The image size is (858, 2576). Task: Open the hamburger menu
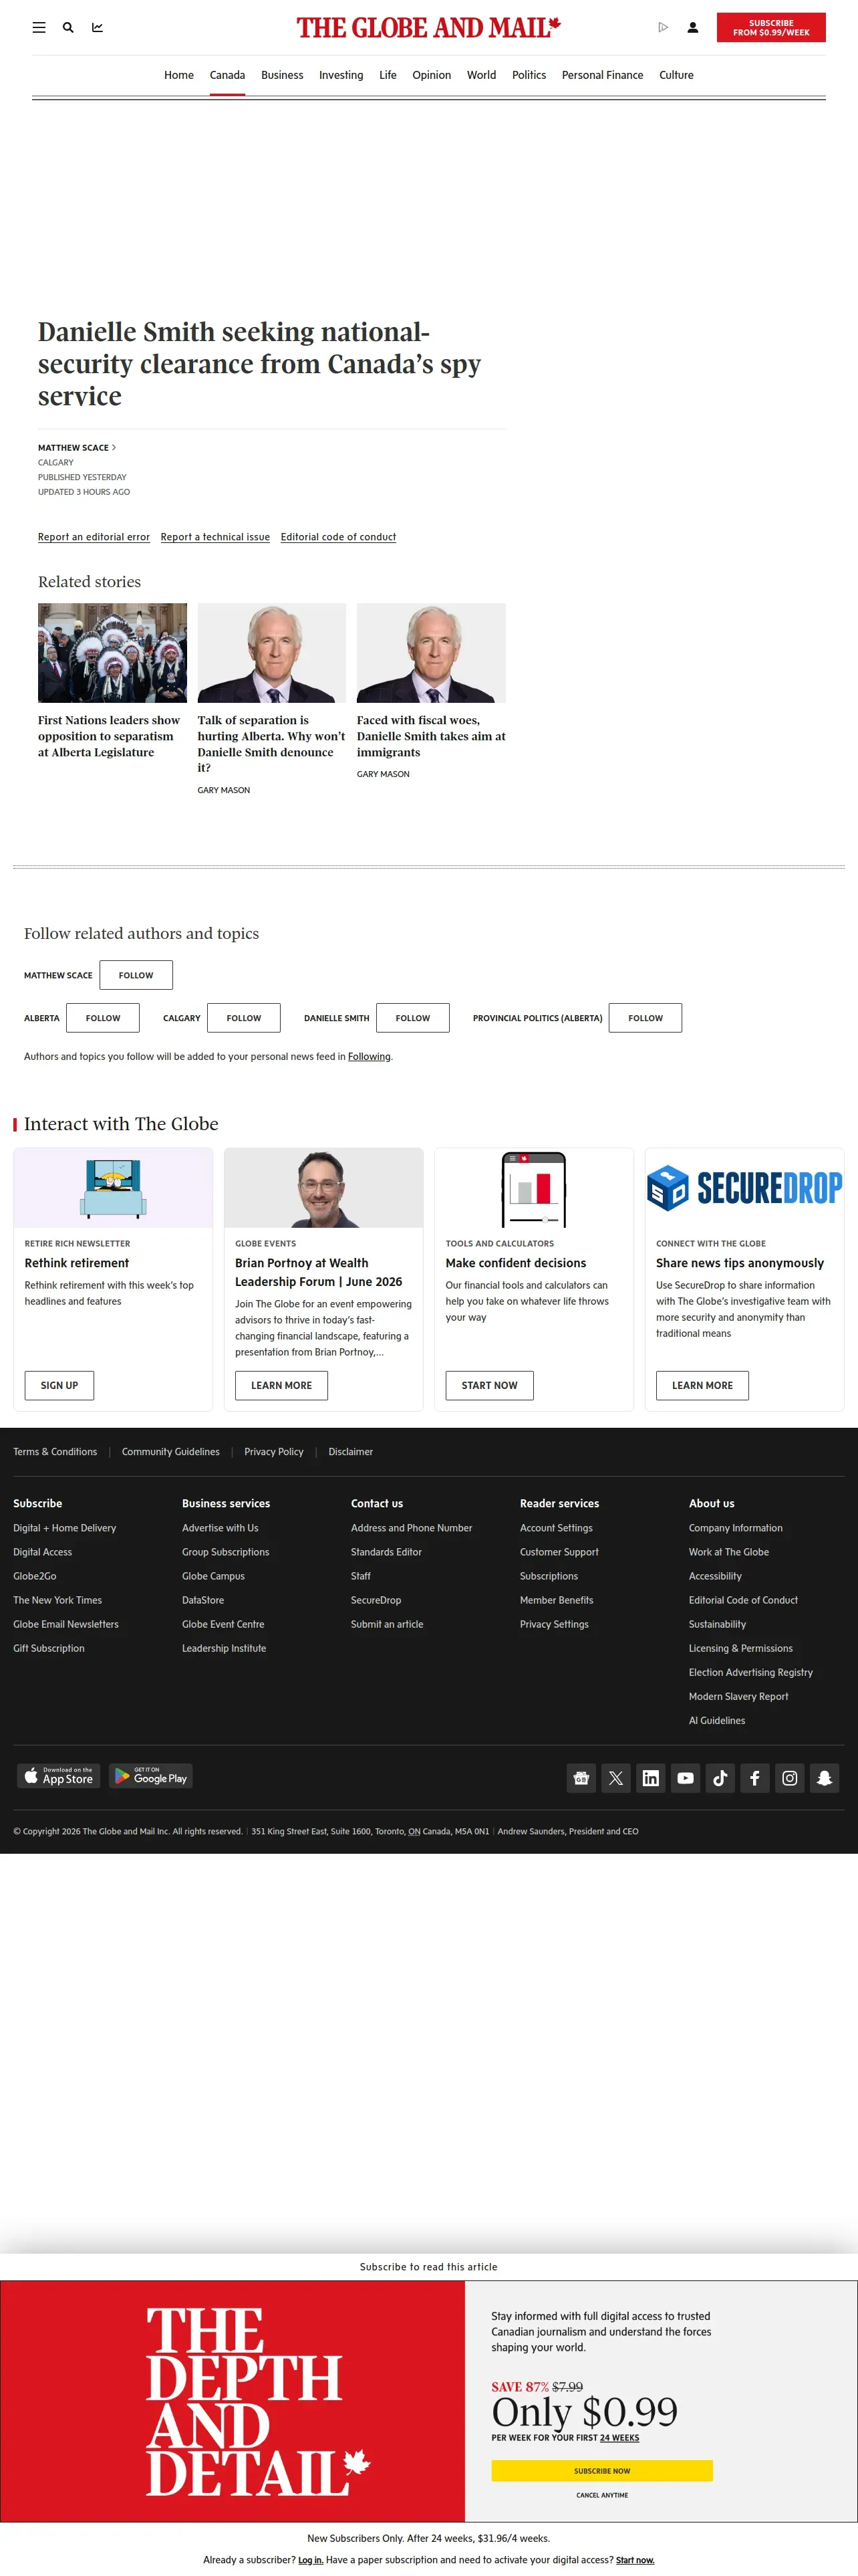39,28
